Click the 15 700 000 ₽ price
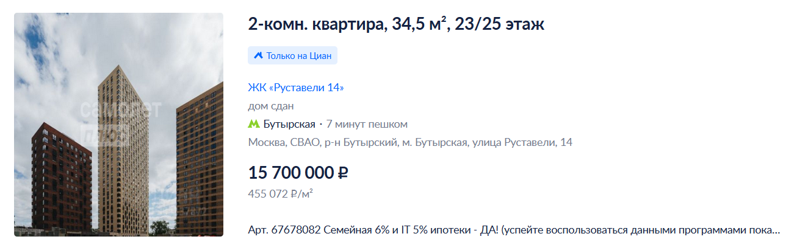Image resolution: width=797 pixels, height=242 pixels. coord(298,173)
